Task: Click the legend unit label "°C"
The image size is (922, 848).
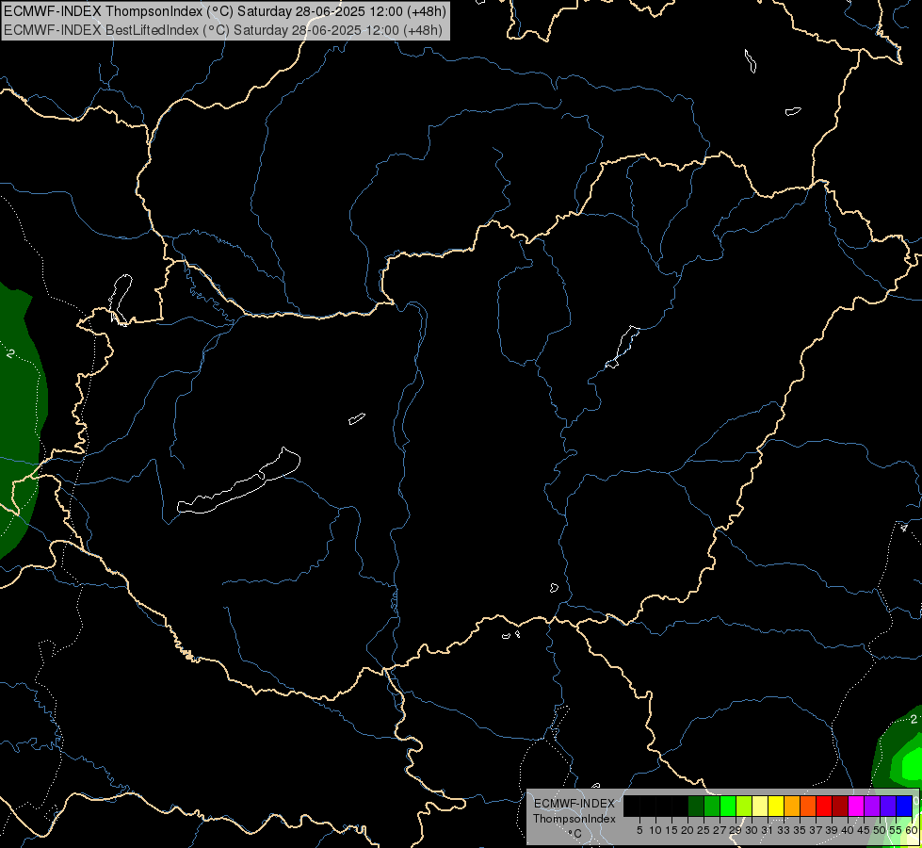Action: coord(574,834)
